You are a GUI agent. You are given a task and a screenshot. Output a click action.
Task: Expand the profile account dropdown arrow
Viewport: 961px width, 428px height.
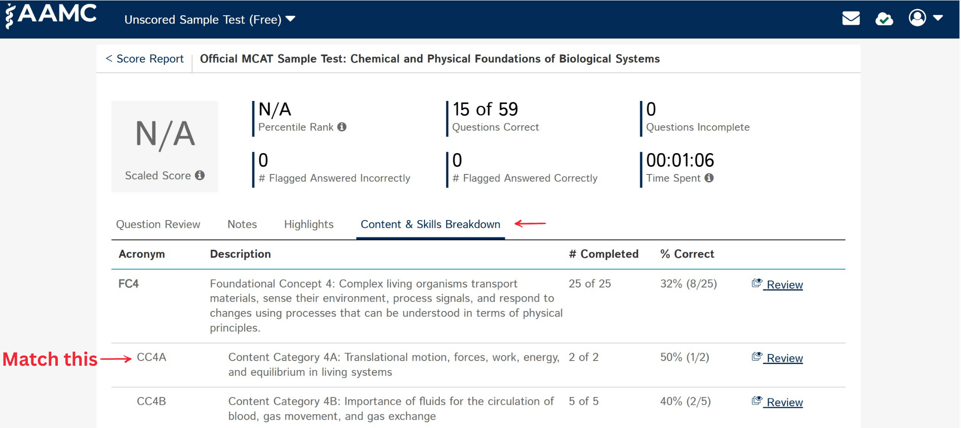coord(939,18)
